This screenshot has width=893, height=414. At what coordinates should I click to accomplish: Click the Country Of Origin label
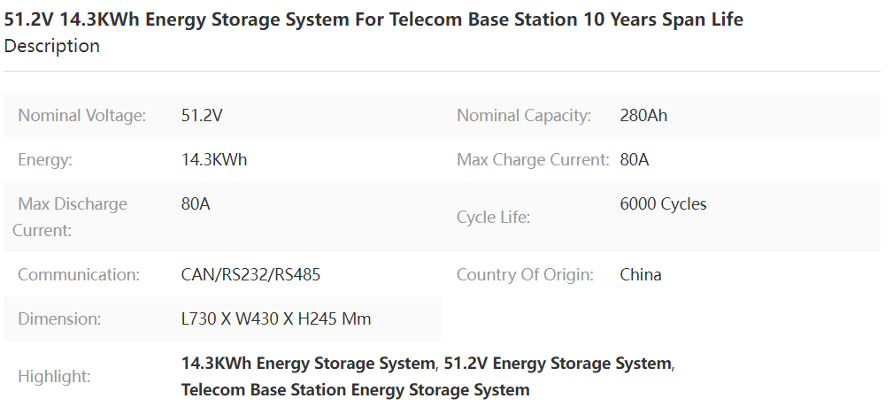click(x=525, y=274)
